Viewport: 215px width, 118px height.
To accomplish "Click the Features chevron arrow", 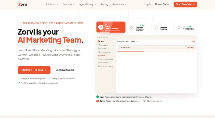I will pos(74,4).
